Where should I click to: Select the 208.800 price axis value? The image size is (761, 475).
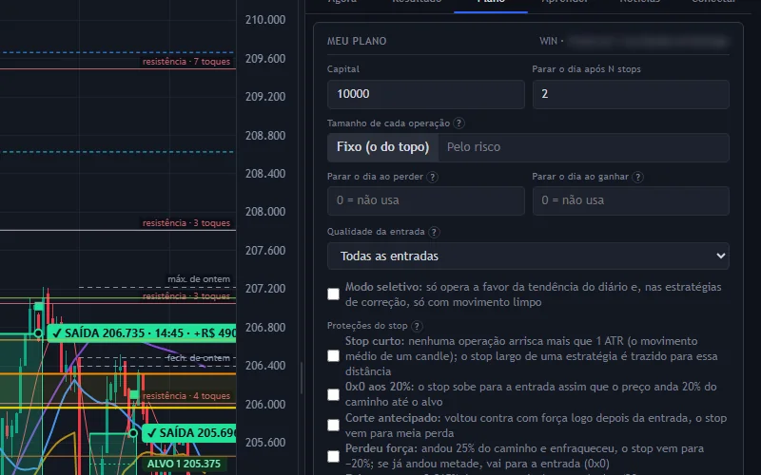click(x=265, y=135)
